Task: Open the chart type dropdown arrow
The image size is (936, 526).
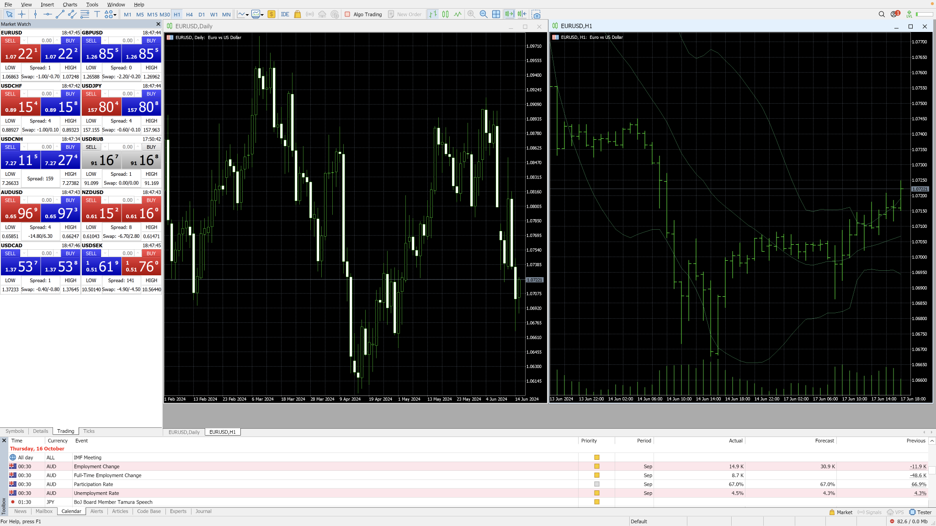Action: [247, 15]
